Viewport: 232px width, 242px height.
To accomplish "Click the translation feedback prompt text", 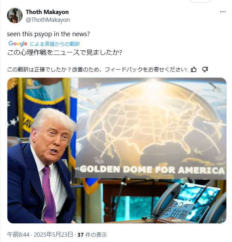I will 97,70.
